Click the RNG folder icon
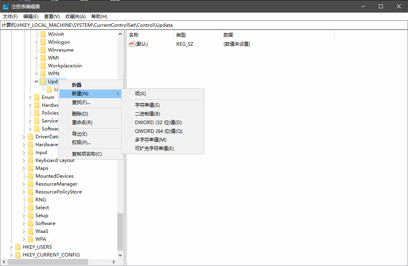This screenshot has width=408, height=266. coord(31,199)
